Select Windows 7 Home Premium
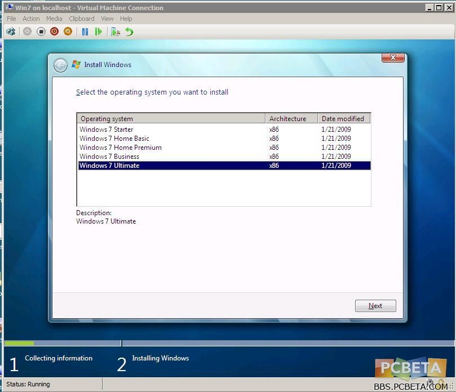Screen dimensions: 456x392 click(224, 148)
